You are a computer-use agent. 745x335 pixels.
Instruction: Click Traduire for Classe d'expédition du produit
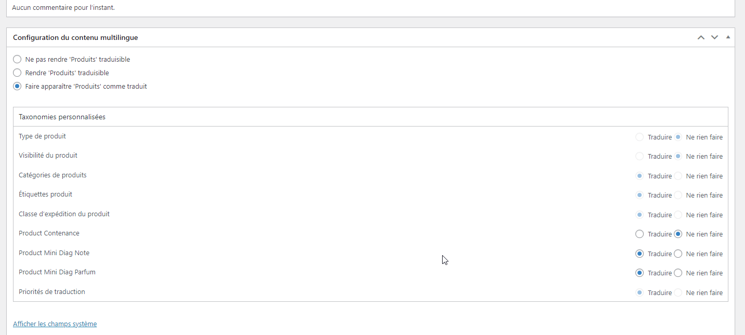pyautogui.click(x=640, y=215)
